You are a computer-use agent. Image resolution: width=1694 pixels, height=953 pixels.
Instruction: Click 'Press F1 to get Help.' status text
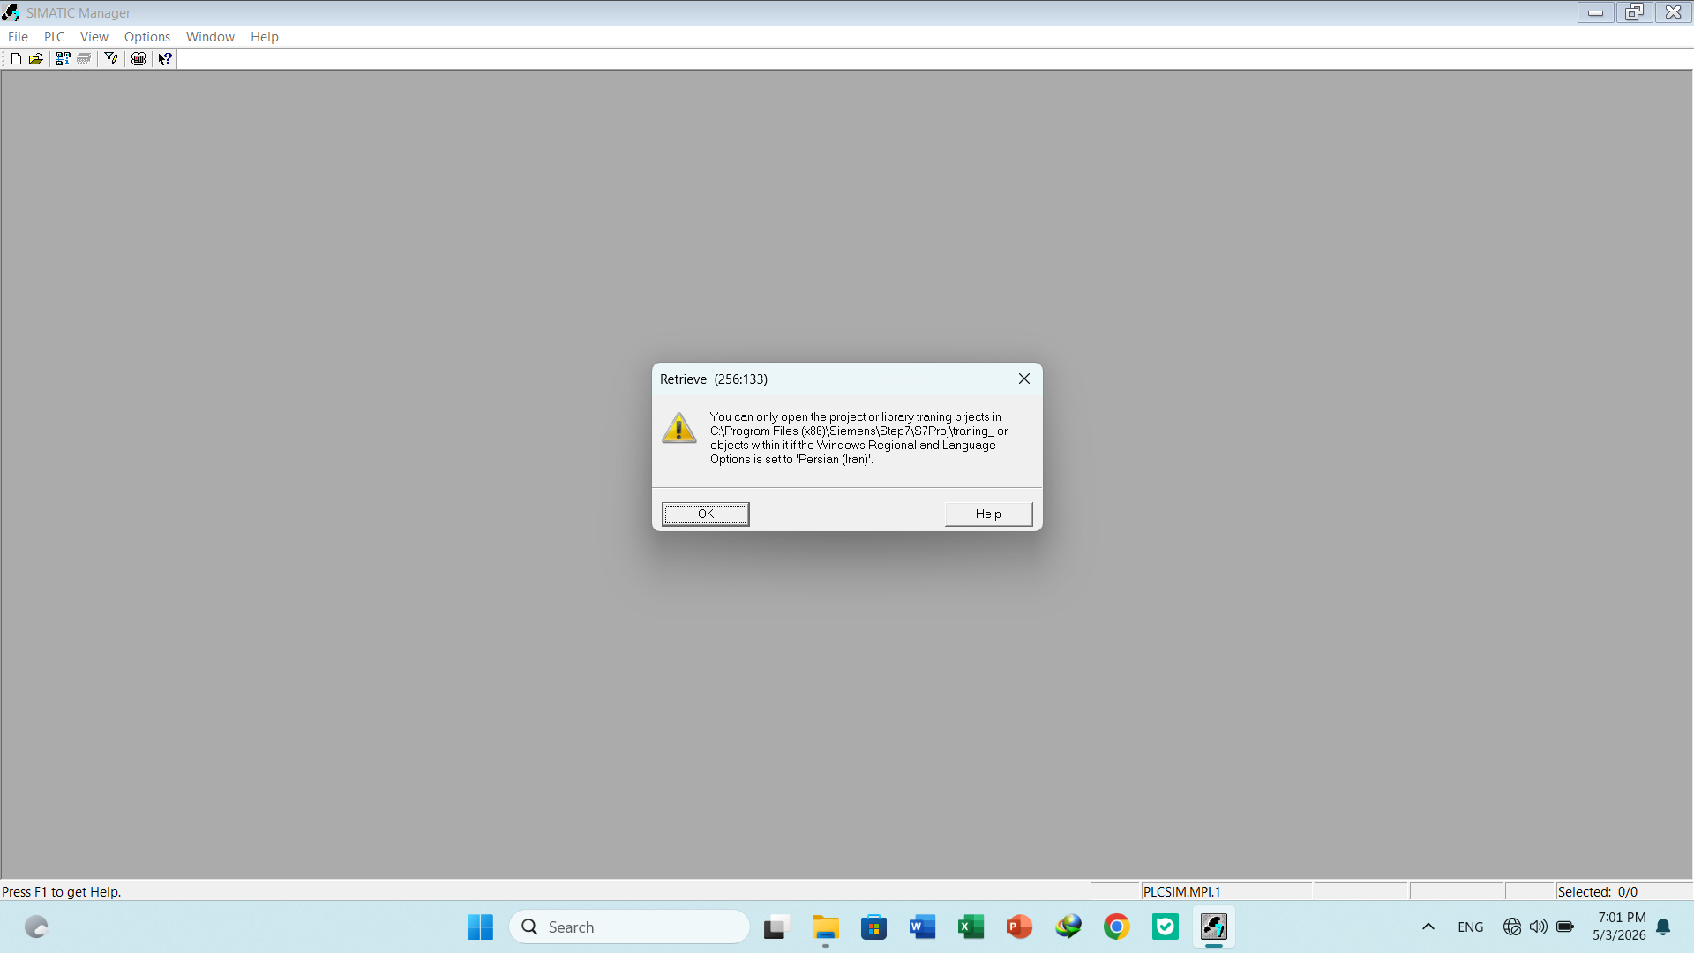[62, 892]
